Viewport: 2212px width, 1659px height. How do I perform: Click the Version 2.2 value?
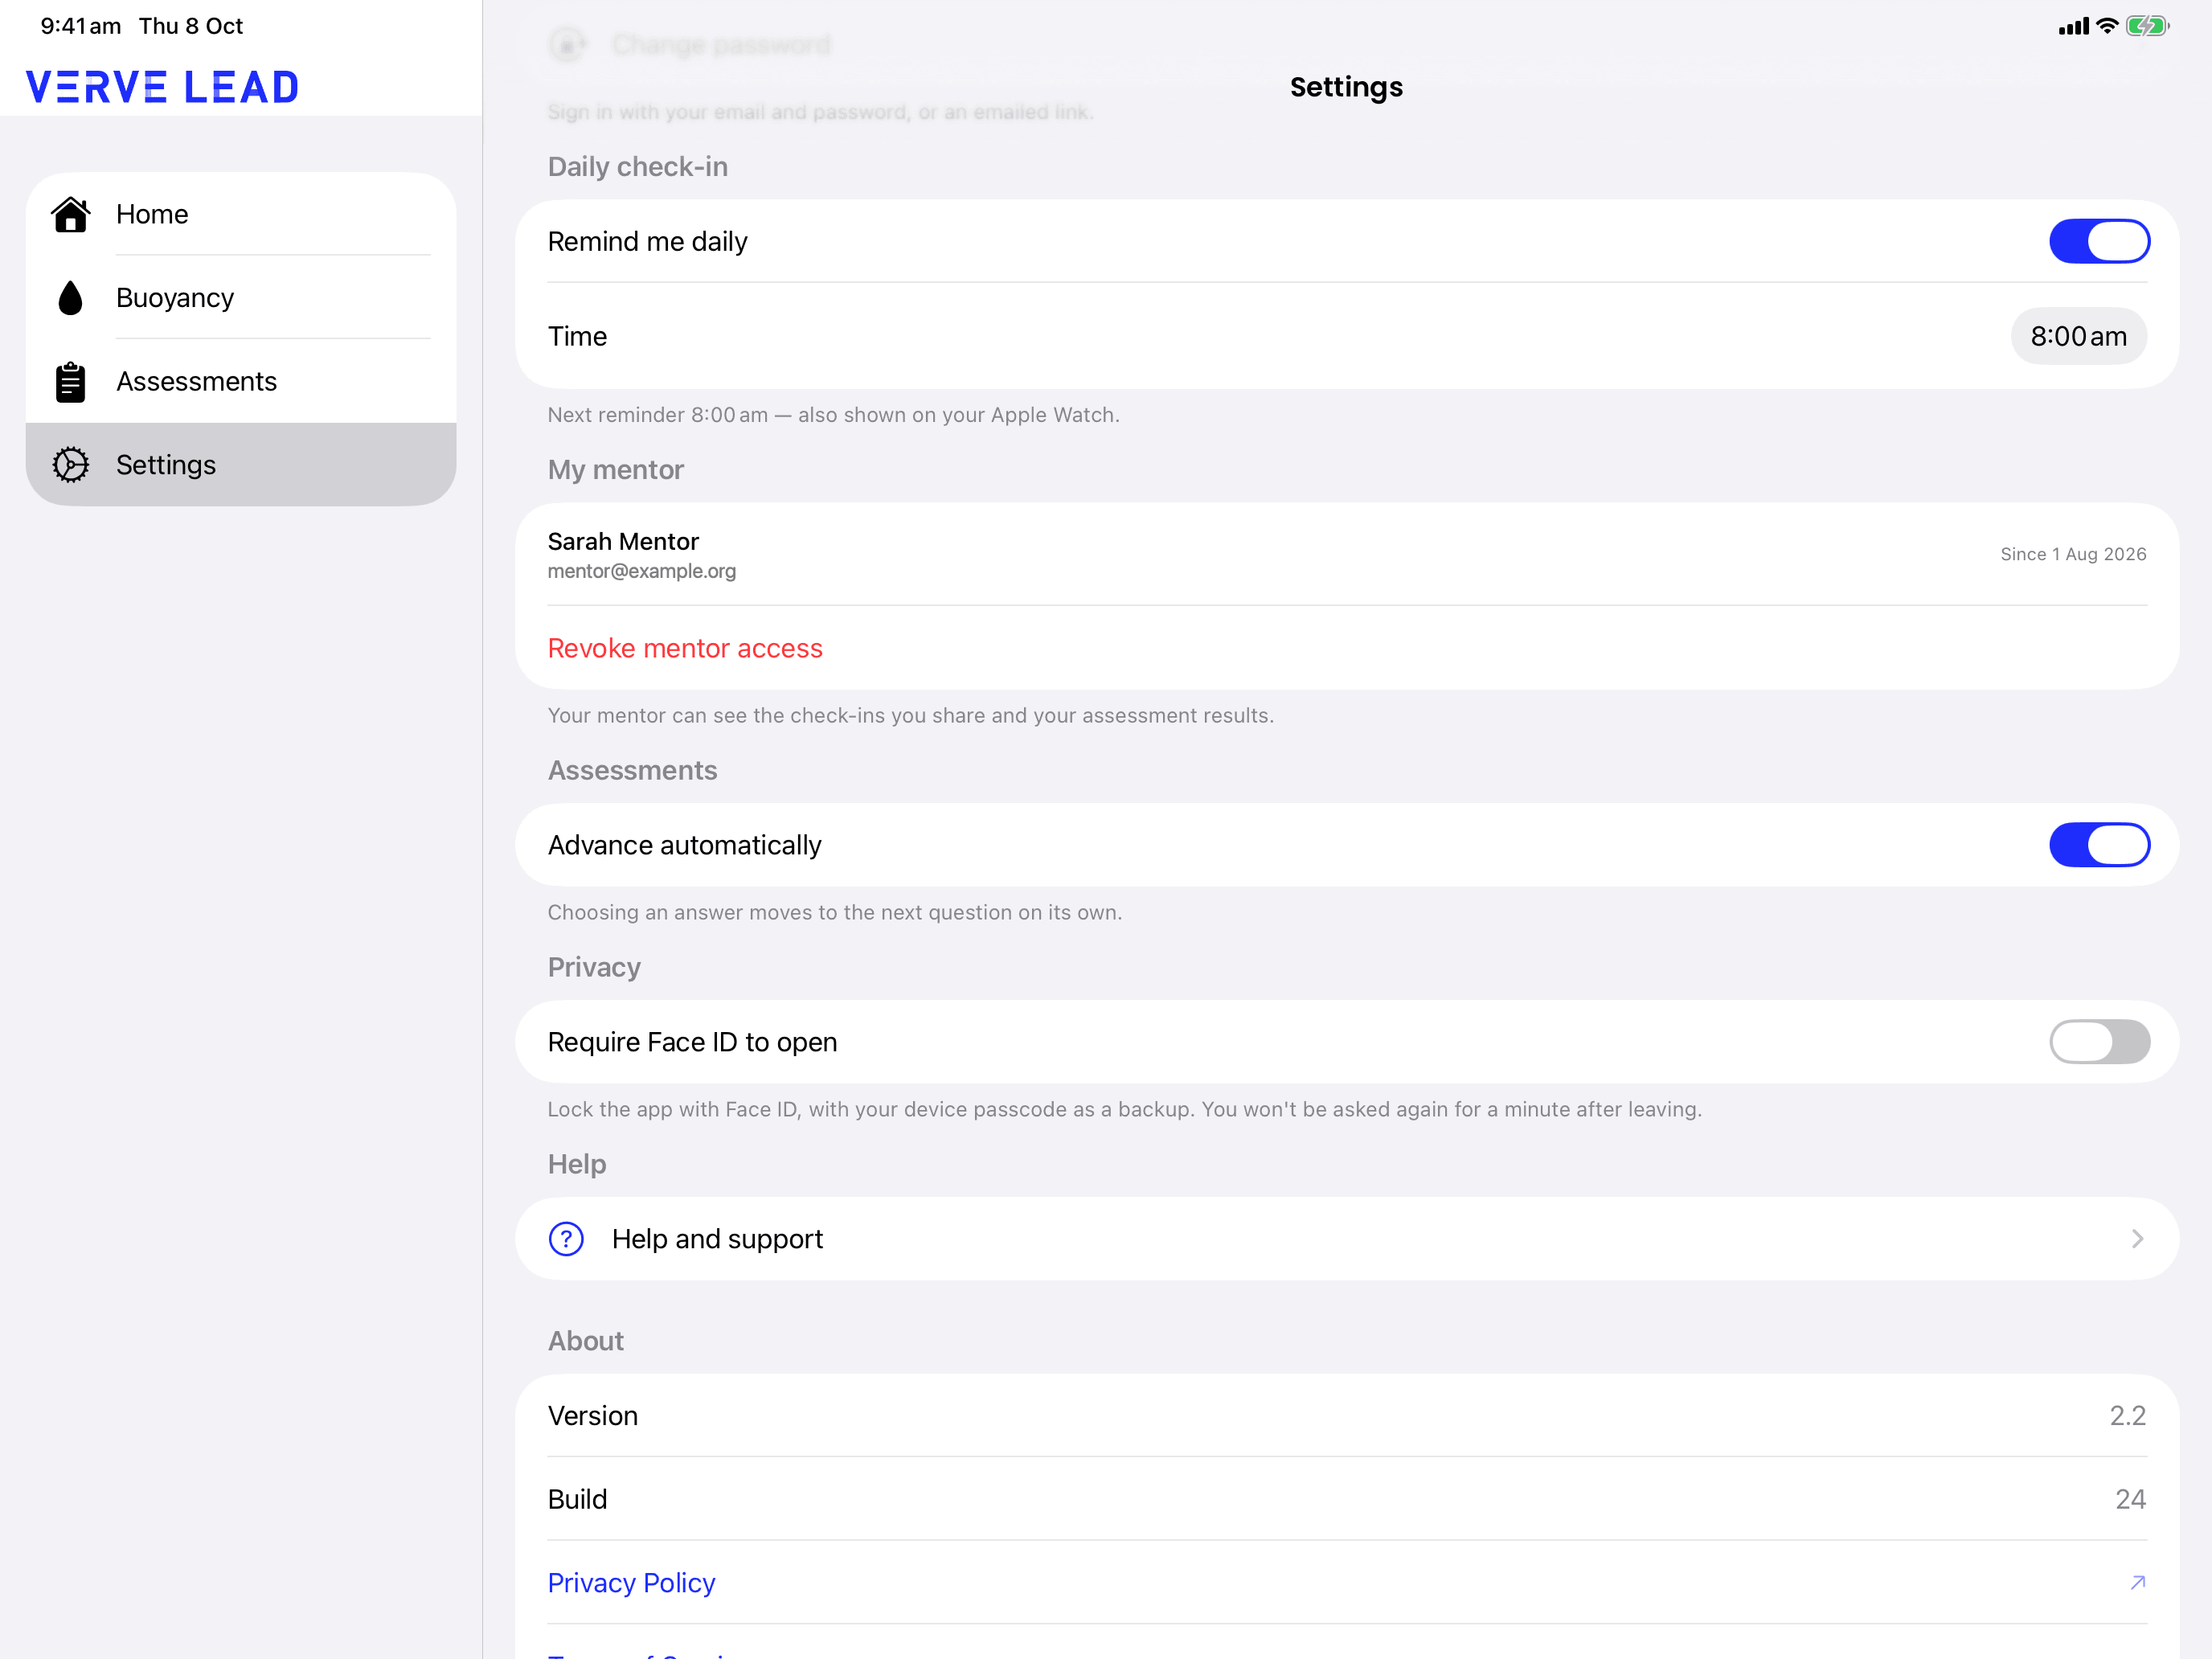pyautogui.click(x=2127, y=1416)
